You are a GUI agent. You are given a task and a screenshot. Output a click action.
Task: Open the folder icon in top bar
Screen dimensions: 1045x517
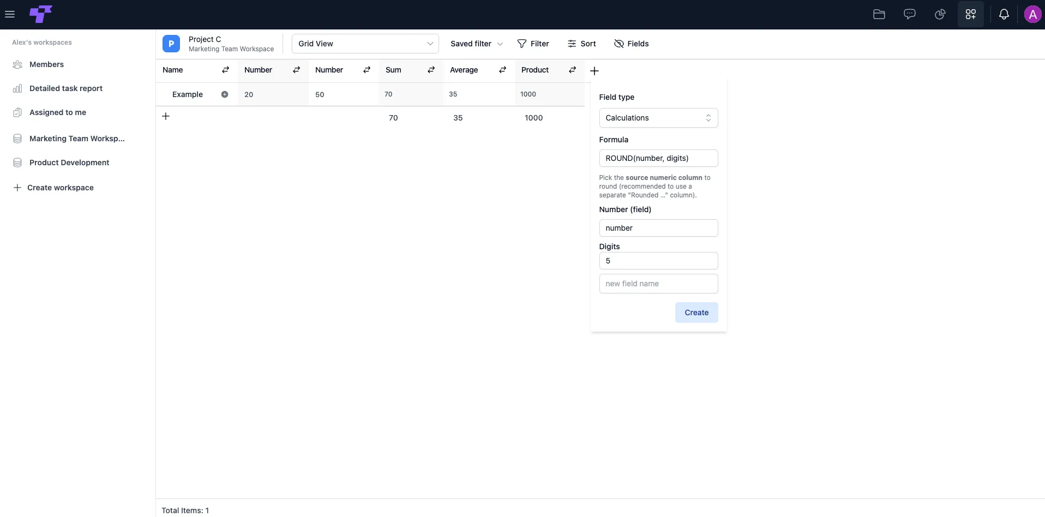[879, 14]
